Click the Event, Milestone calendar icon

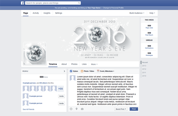(x=98, y=71)
